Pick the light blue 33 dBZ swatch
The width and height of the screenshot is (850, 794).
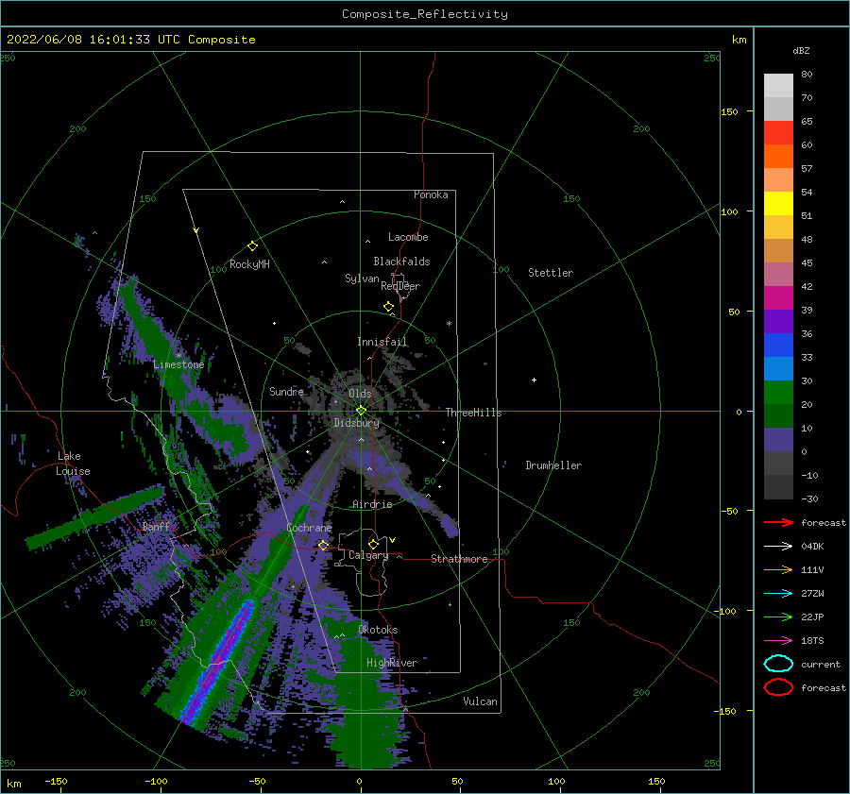pyautogui.click(x=778, y=368)
